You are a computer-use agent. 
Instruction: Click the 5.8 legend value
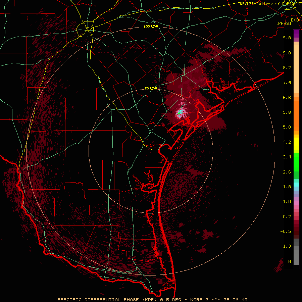tap(287, 112)
